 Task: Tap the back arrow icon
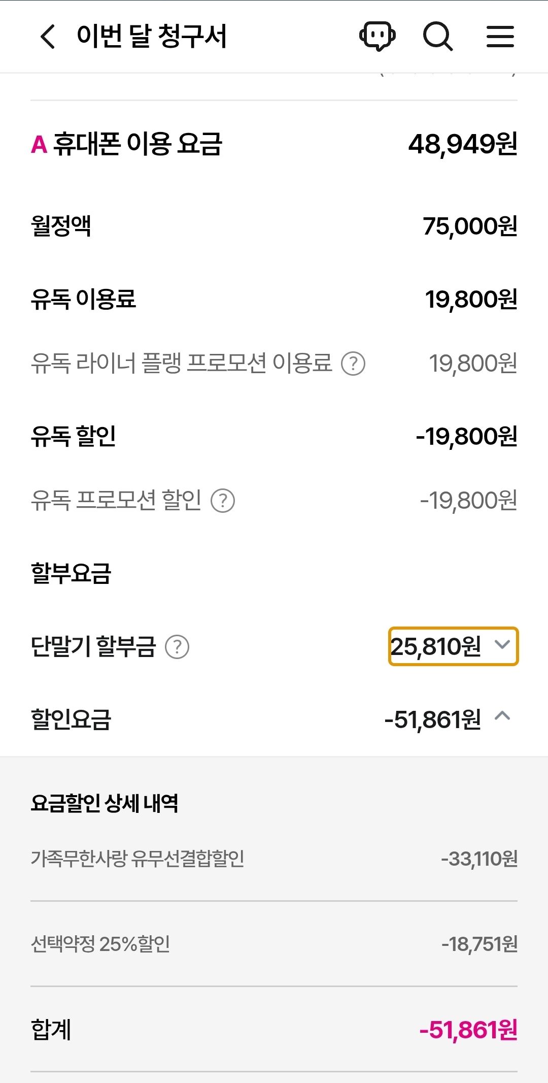pos(48,37)
